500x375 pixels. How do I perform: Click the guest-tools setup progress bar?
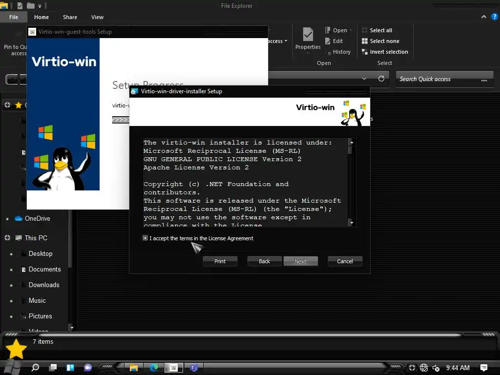click(121, 120)
